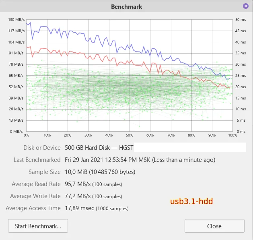Viewport: 253px width, 240px height.
Task: Click the 5 ms axis label
Action: click(x=241, y=120)
